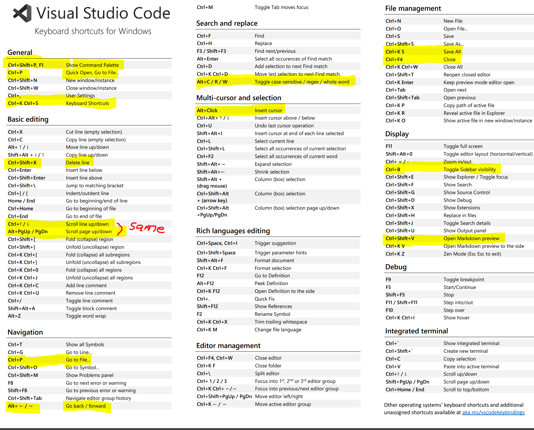Click the 'Multi-cursor and selection' heading

click(239, 98)
